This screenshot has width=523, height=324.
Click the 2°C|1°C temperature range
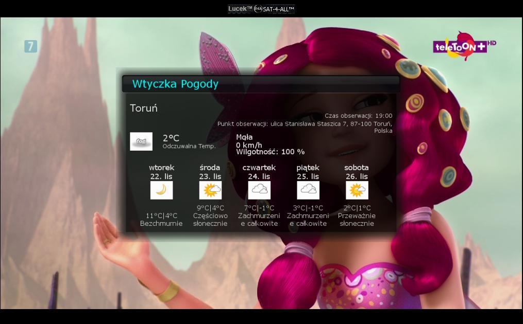[x=357, y=208]
